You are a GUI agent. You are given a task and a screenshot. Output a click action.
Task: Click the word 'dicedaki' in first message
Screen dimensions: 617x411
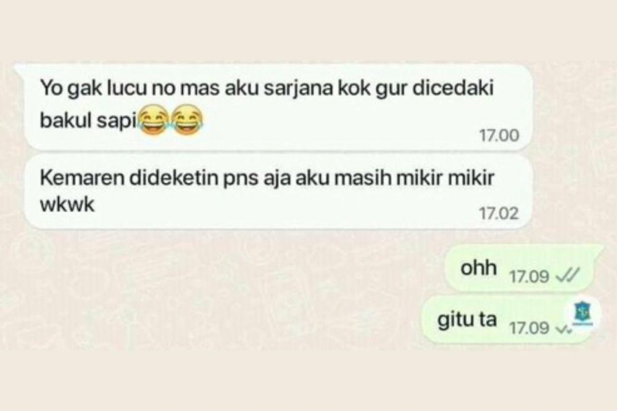453,88
